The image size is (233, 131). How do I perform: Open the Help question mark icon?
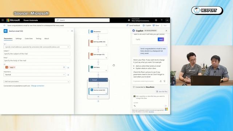tap(162, 20)
